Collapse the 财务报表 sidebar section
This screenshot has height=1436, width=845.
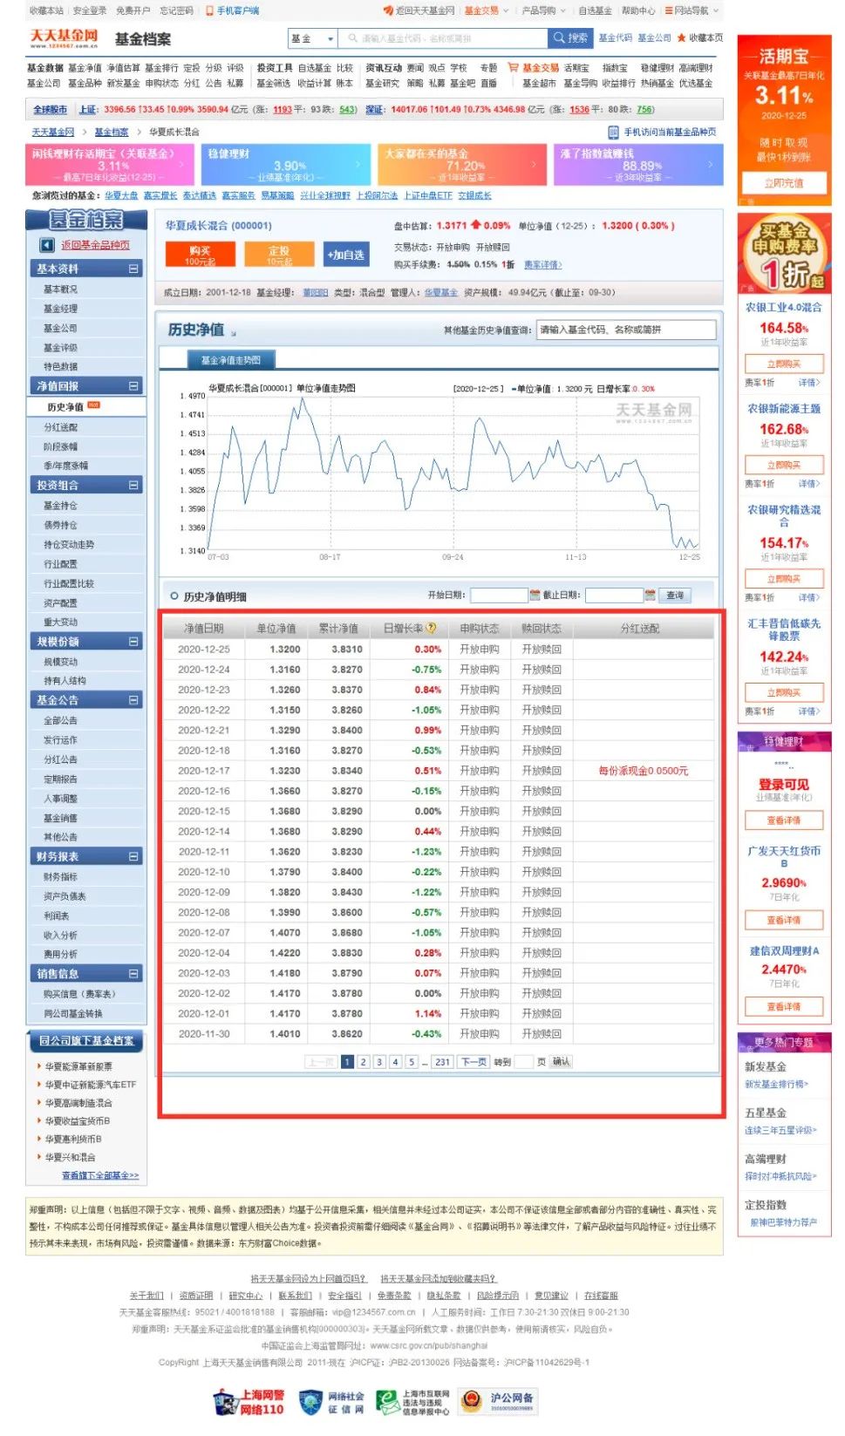tap(133, 856)
